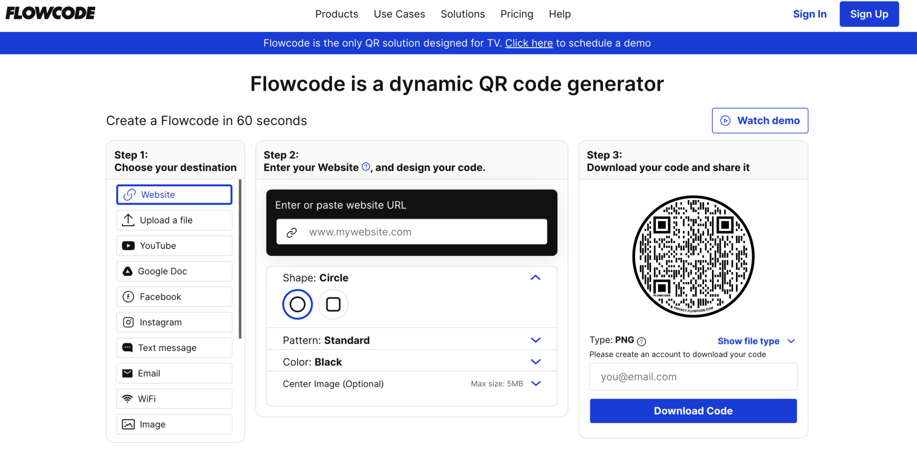Click the Upload a file option
917x476 pixels.
tap(173, 220)
